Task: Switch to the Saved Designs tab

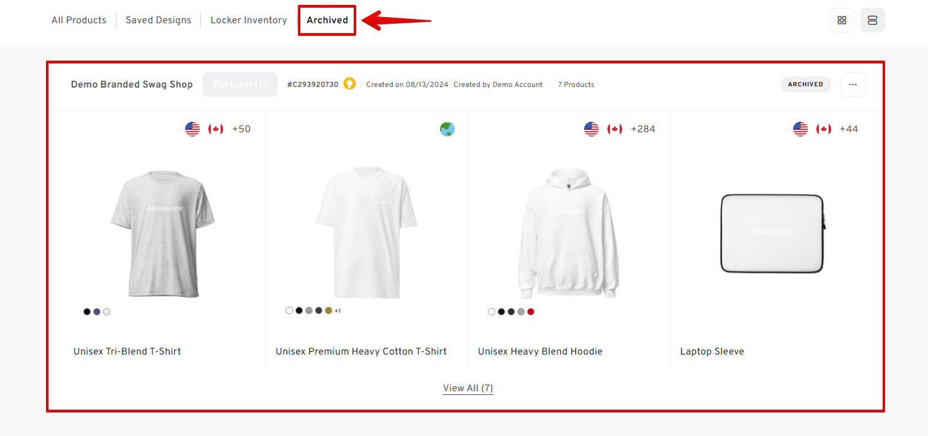Action: tap(159, 20)
